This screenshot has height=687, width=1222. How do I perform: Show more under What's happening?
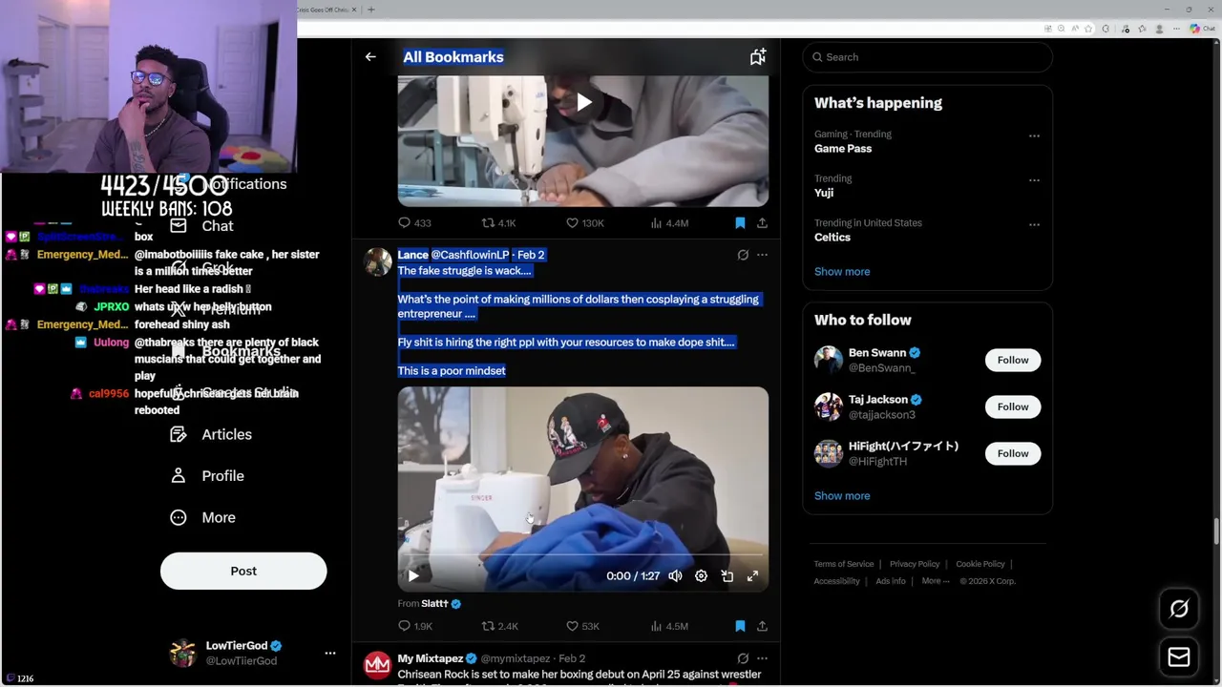pyautogui.click(x=842, y=272)
